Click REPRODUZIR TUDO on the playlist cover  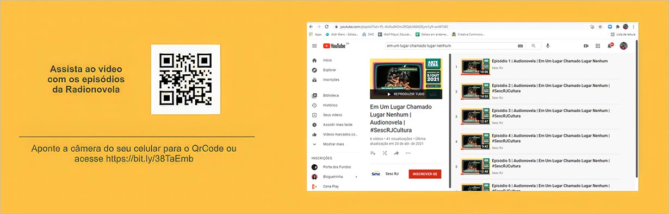405,94
